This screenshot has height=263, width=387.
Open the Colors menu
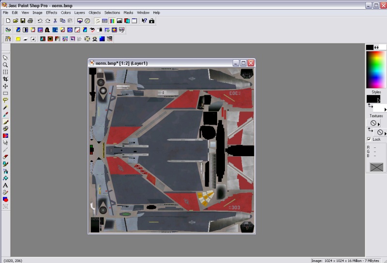coord(66,13)
